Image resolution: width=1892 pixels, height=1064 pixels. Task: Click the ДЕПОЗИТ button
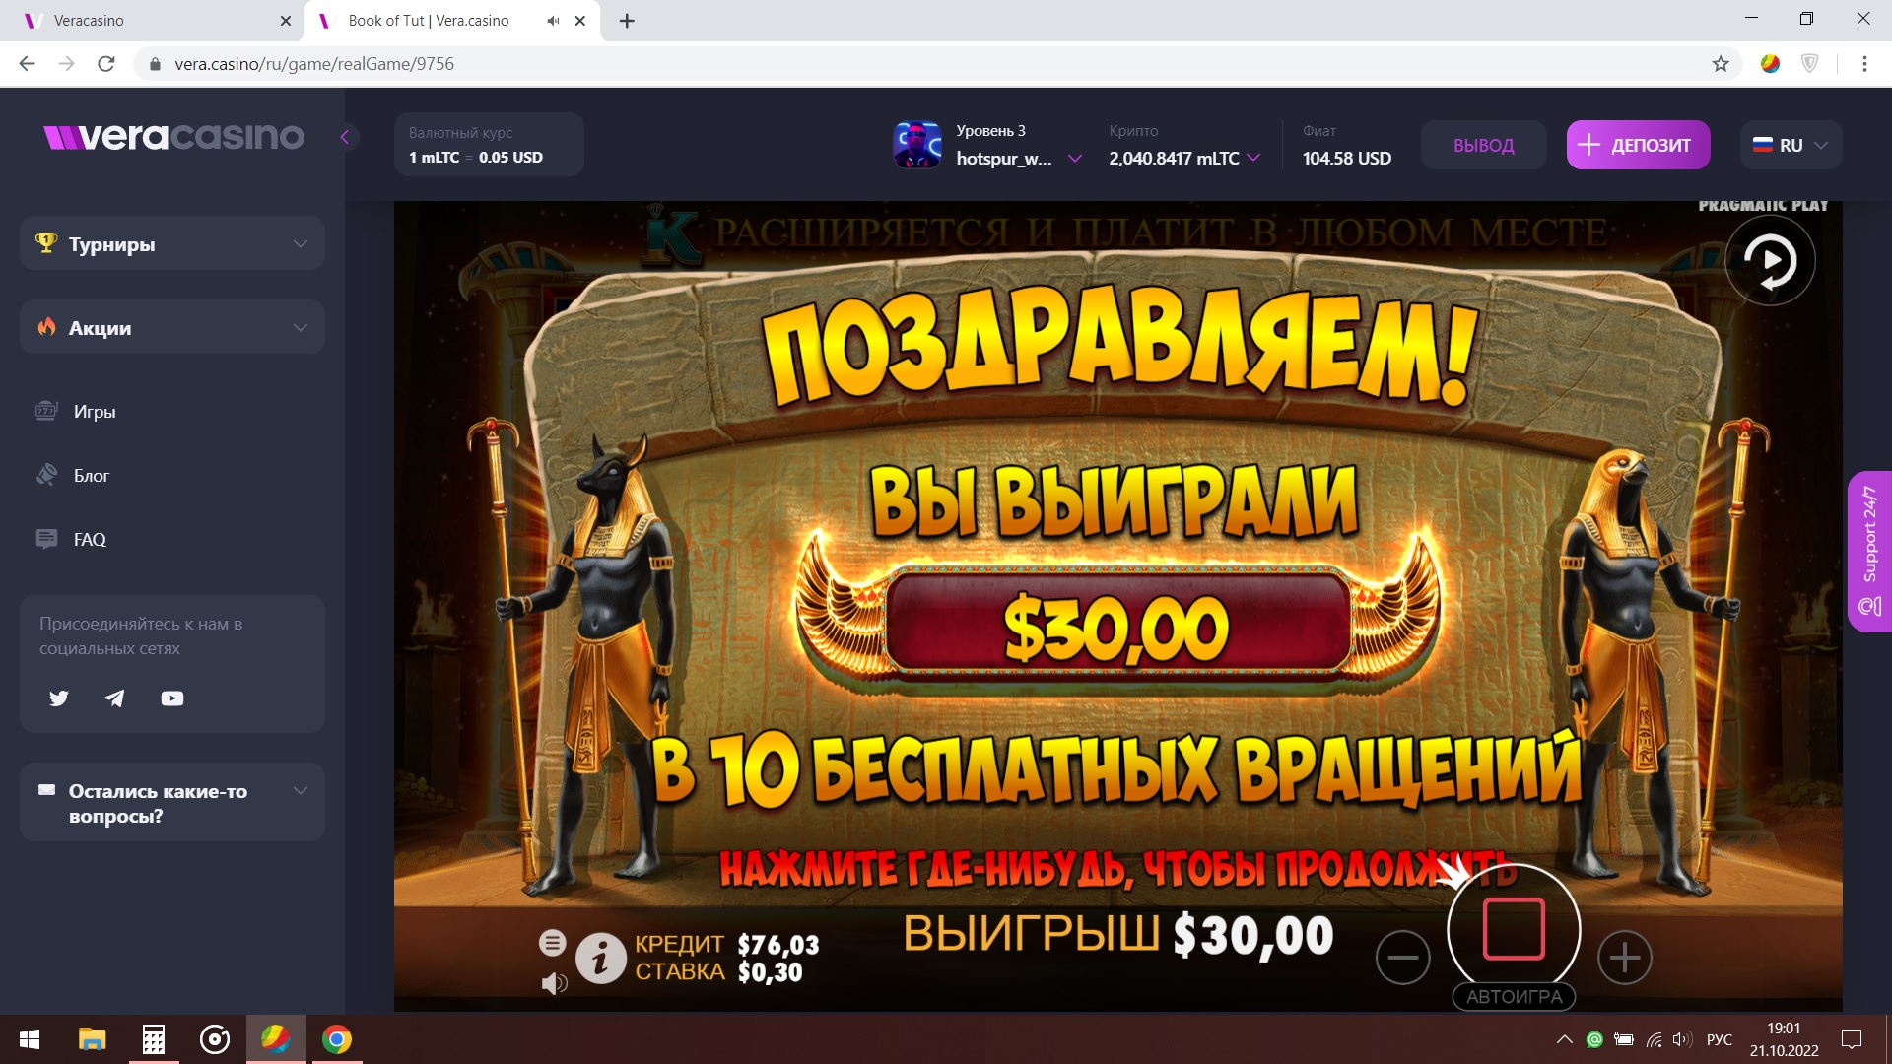coord(1638,145)
